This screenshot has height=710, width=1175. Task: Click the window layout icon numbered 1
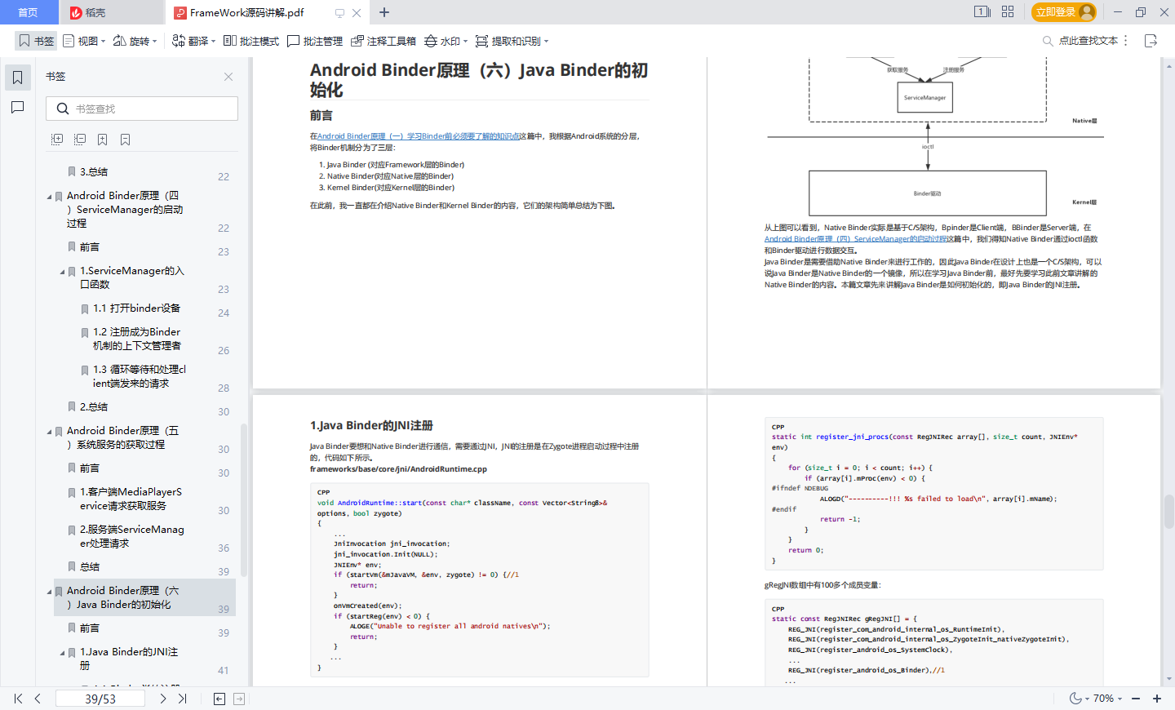tap(982, 12)
